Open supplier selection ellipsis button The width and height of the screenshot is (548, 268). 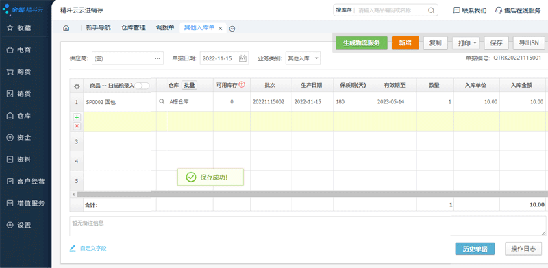[158, 58]
